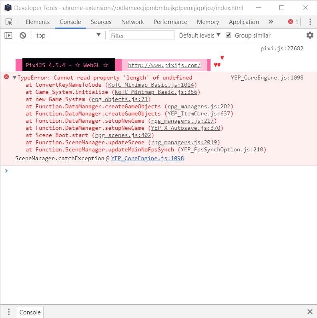Open YEP_CoreEngine.js:1098 link at the error's right
Viewport: 317px width, 318px height.
[267, 78]
